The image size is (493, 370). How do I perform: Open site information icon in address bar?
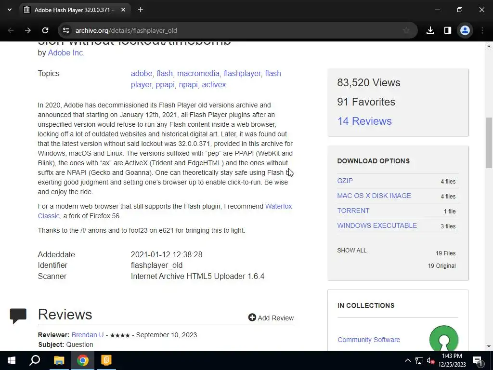(x=66, y=30)
